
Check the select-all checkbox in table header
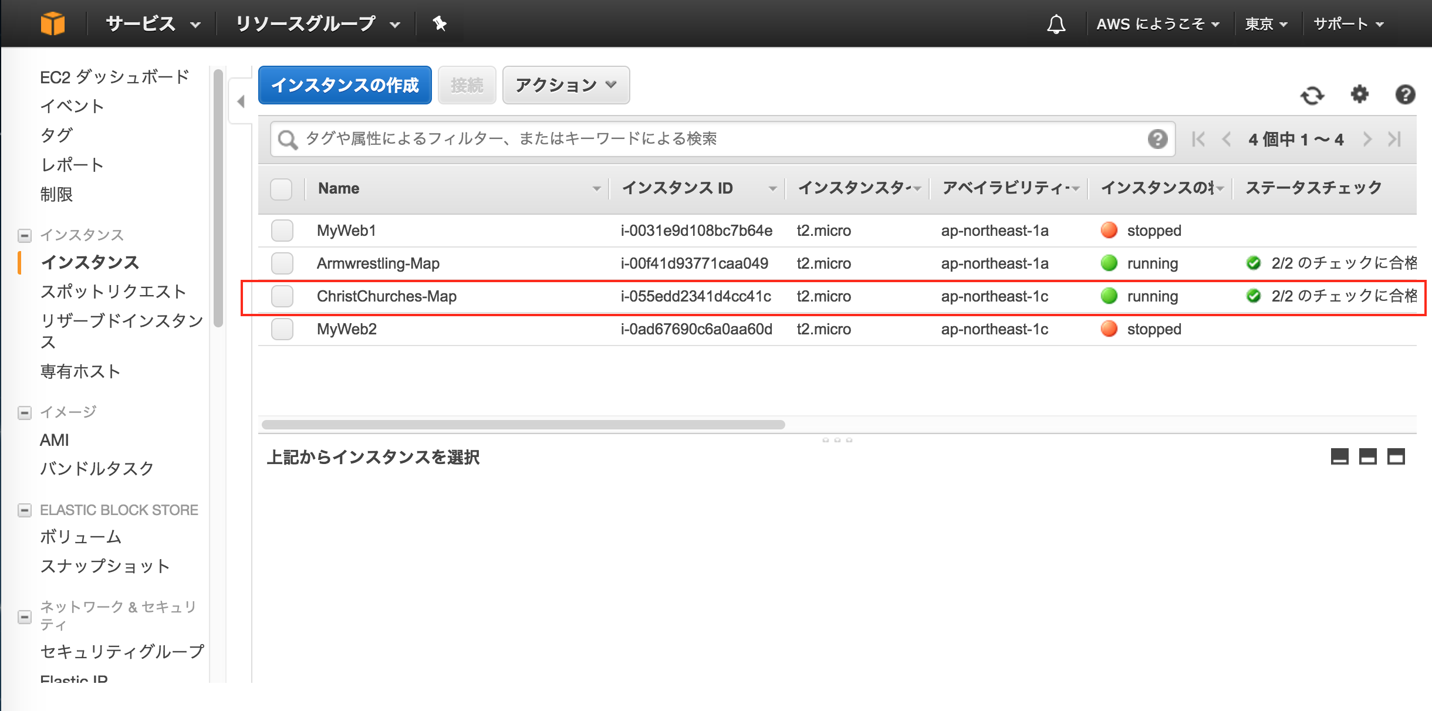(281, 189)
